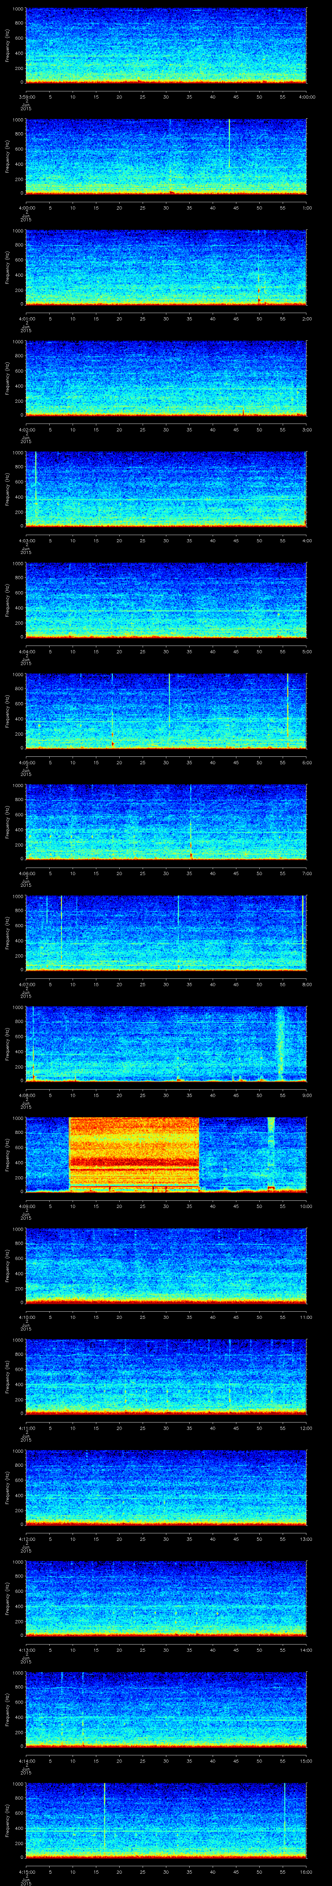Select the spectrogram starting at 4:10:00
332x1886 pixels.
coord(166,1266)
